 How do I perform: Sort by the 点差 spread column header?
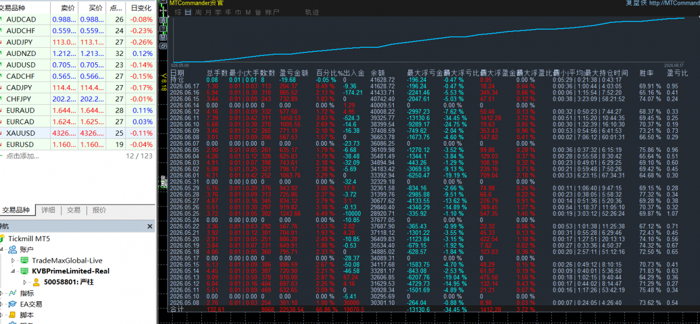(x=117, y=8)
